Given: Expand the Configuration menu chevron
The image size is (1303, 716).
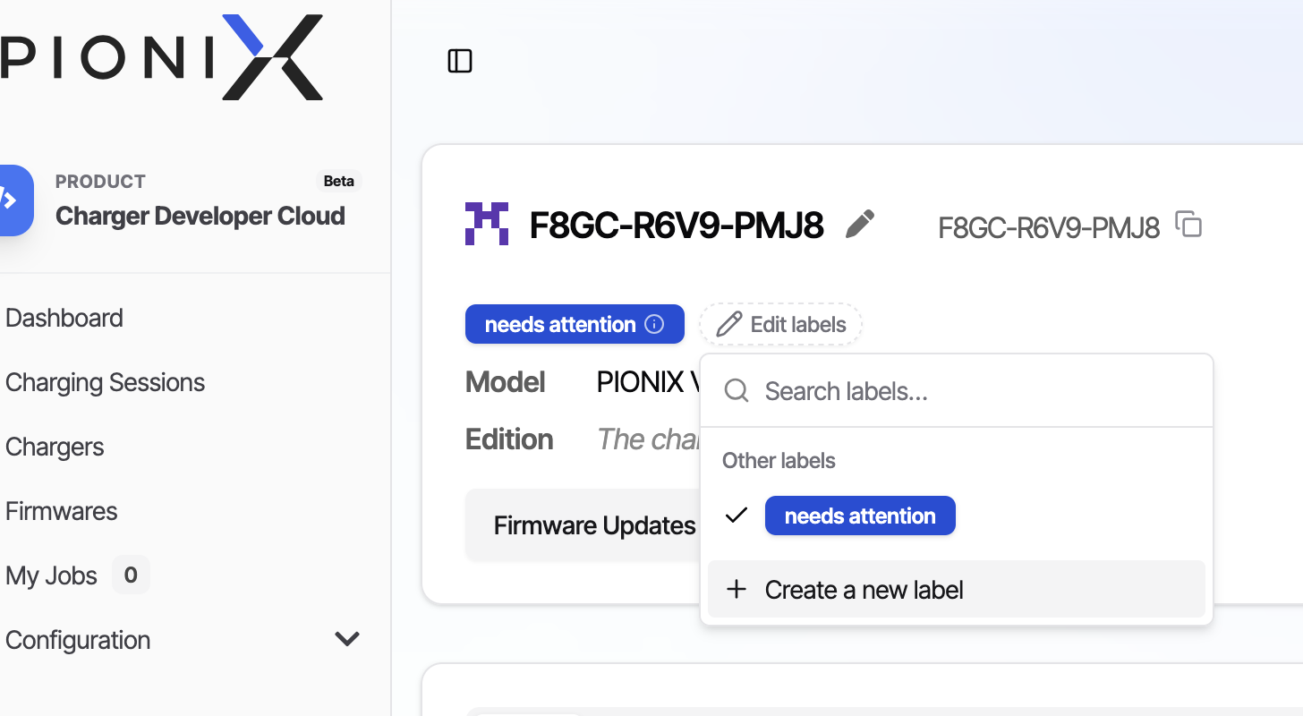Looking at the screenshot, I should pos(347,639).
